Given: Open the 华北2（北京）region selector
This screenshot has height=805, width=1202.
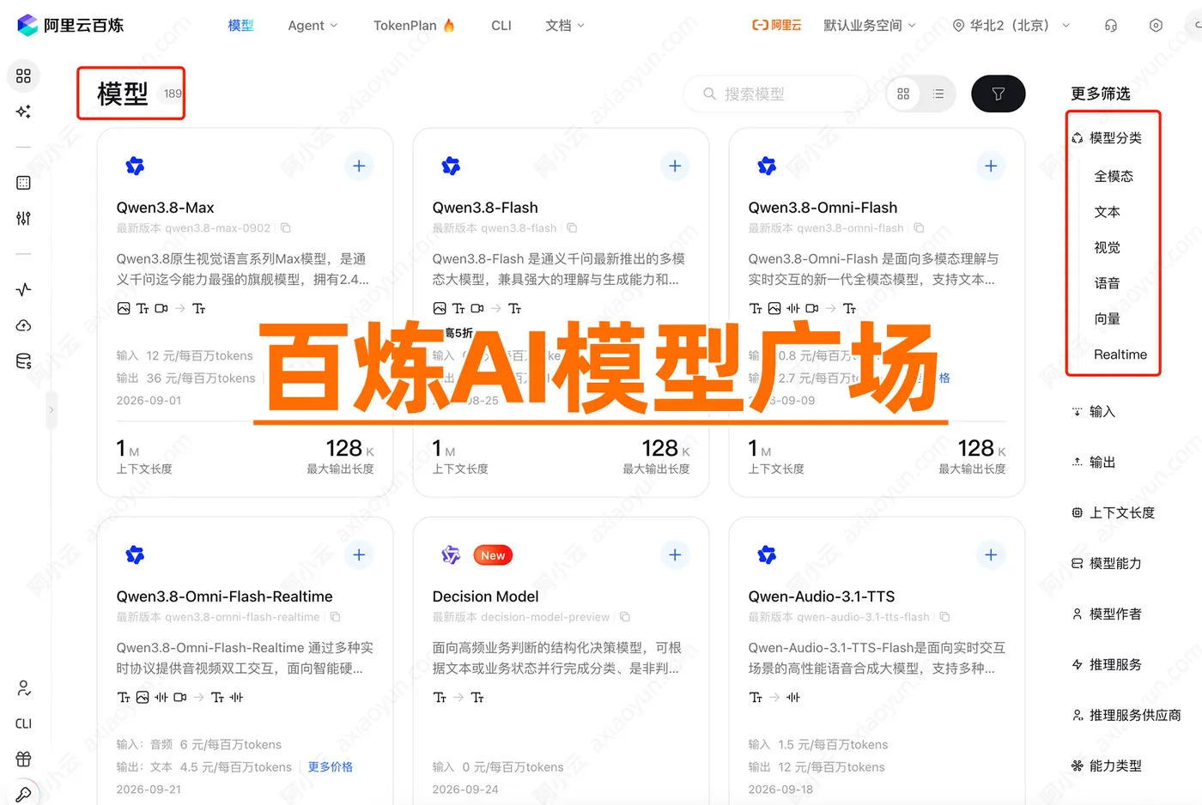Looking at the screenshot, I should (x=1011, y=26).
